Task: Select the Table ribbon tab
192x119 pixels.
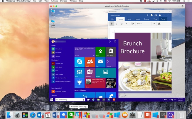Action: click(163, 19)
